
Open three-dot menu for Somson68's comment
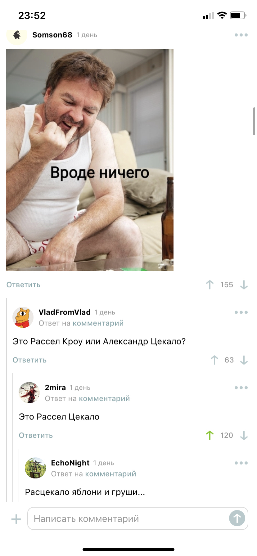point(241,35)
